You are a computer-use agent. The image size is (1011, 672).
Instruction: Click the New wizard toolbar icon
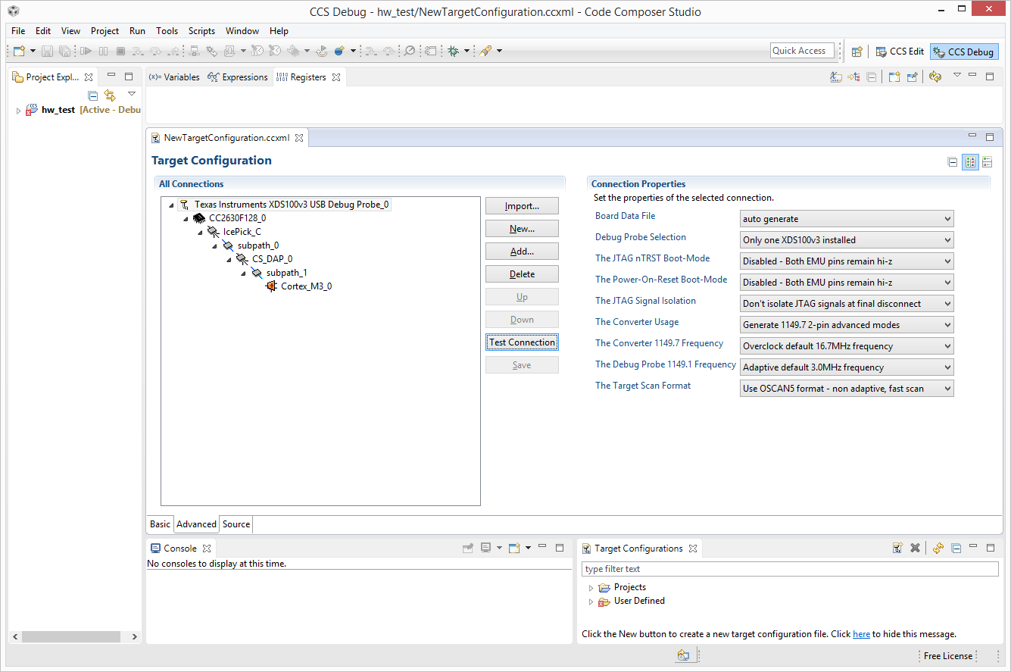click(x=19, y=51)
